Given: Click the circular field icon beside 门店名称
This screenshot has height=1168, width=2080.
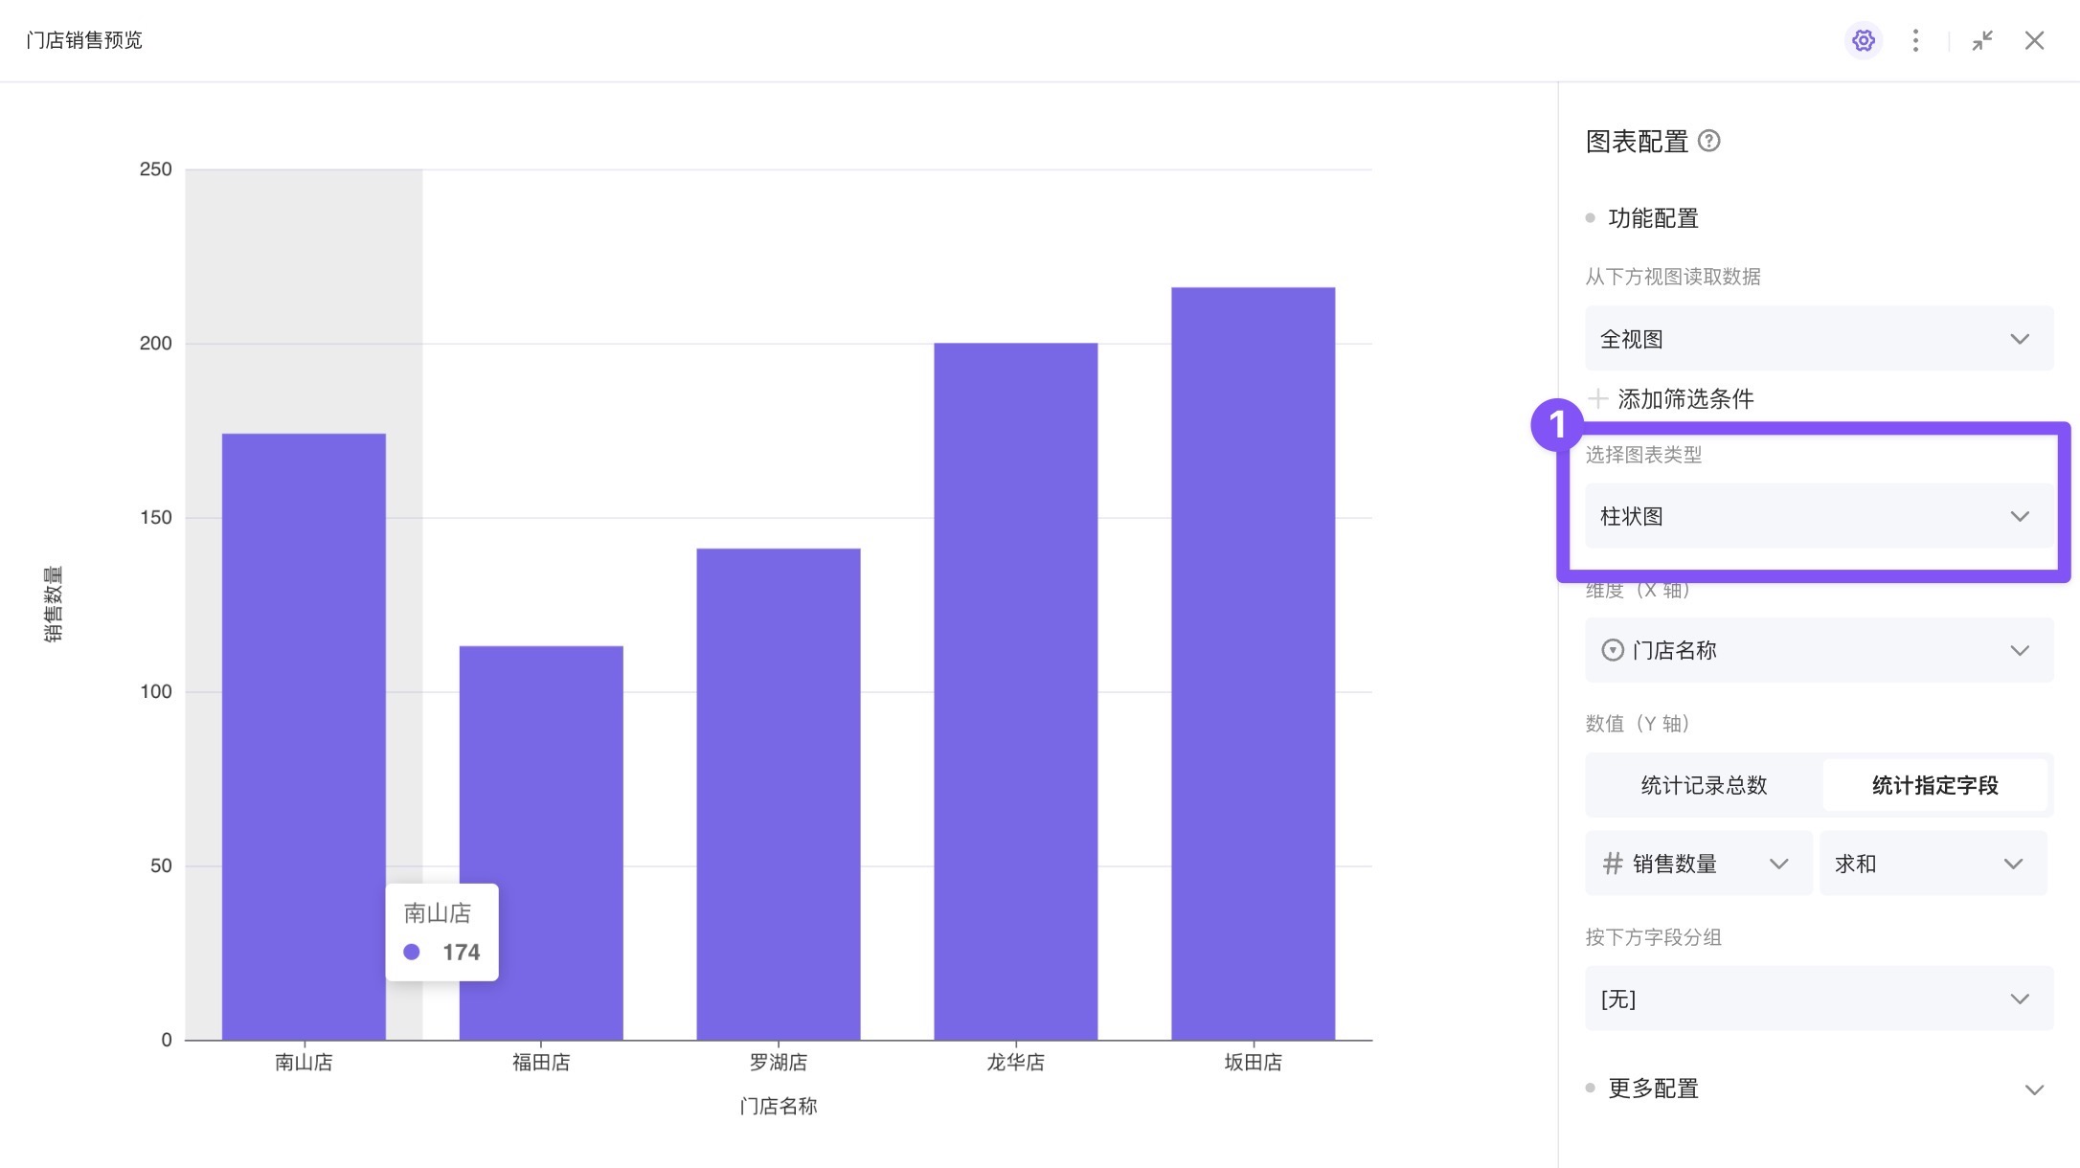Looking at the screenshot, I should tap(1613, 650).
